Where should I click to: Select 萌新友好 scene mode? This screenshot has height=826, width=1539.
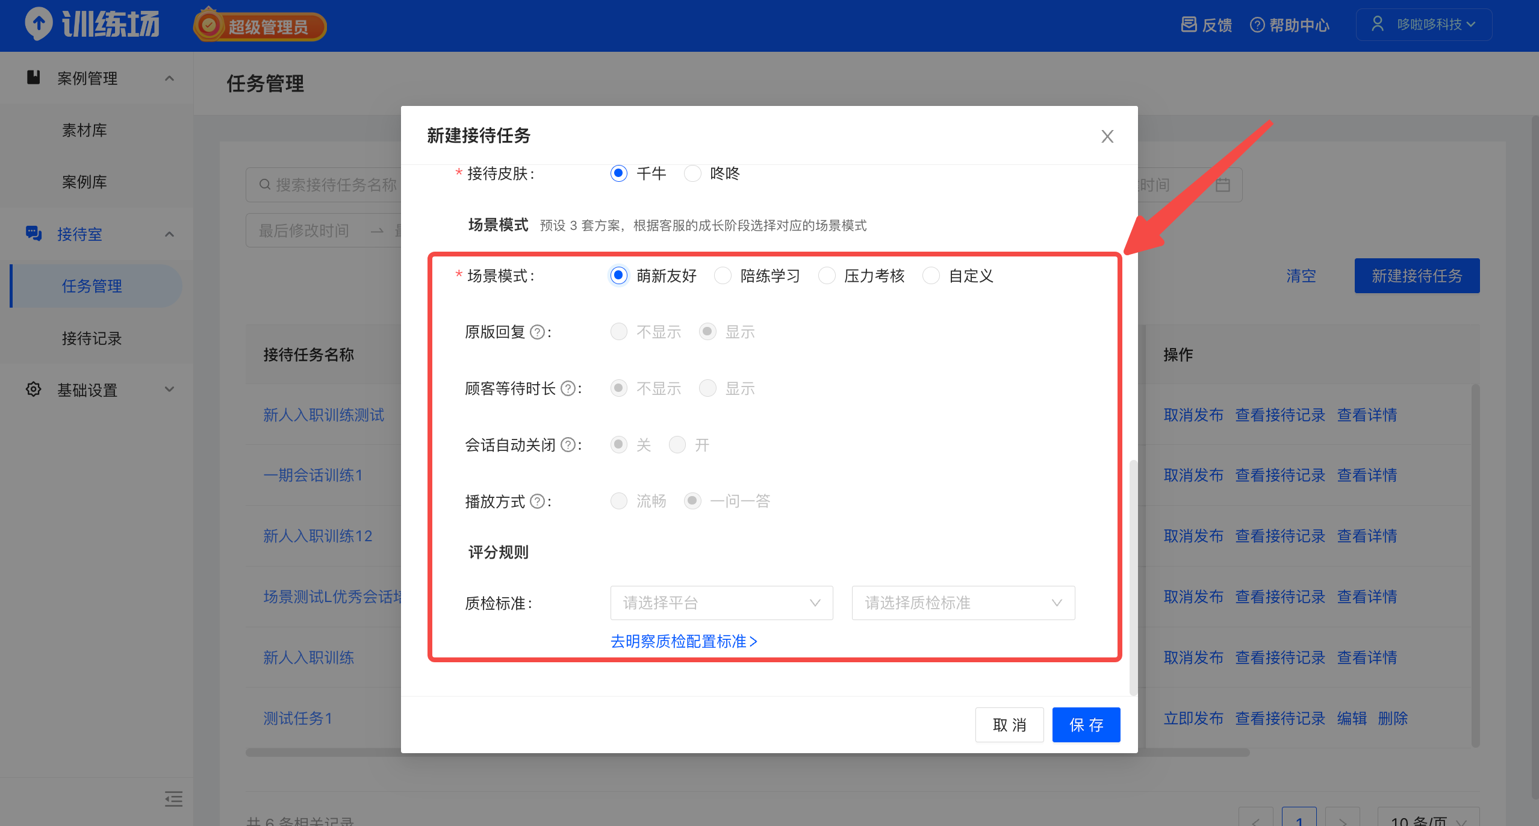pyautogui.click(x=619, y=276)
